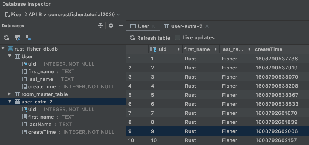
Task: Click cell 1608790538533
Action: pyautogui.click(x=277, y=104)
